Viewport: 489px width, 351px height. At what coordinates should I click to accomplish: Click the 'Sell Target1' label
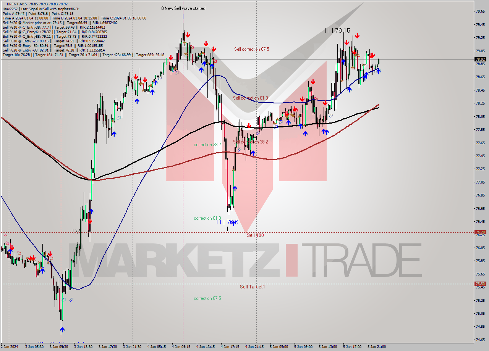[252, 287]
